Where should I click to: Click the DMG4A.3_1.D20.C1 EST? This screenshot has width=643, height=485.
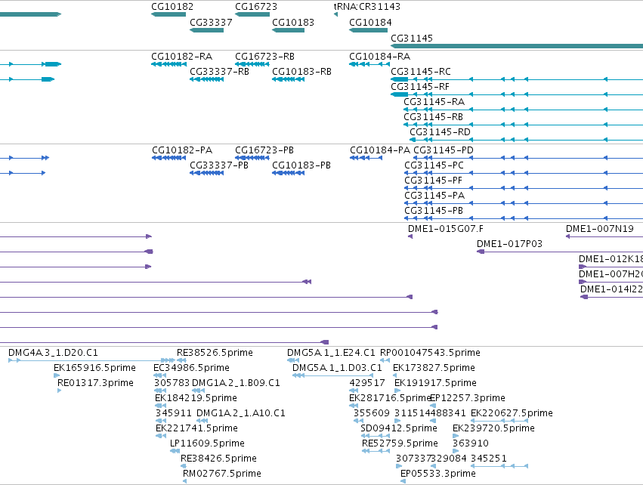pyautogui.click(x=92, y=360)
